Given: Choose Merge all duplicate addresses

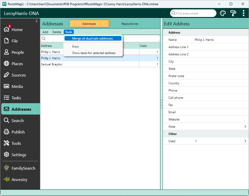Looking at the screenshot, I should 93,38.
